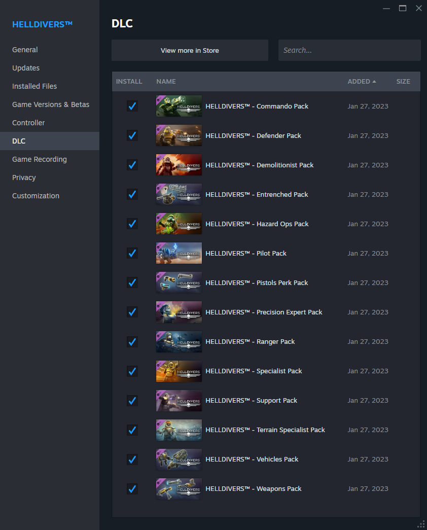Toggle install checkbox for Support Pack
This screenshot has width=427, height=530.
point(132,401)
